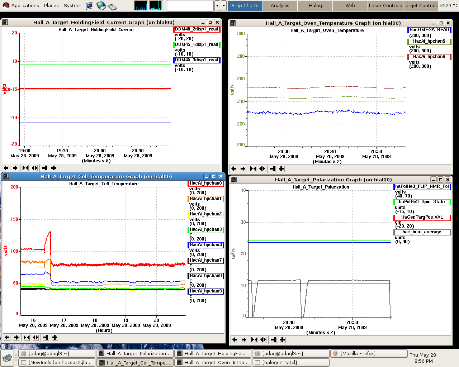Select HacAi_hpchan5 legend entry
459x367 pixels.
pyautogui.click(x=429, y=42)
